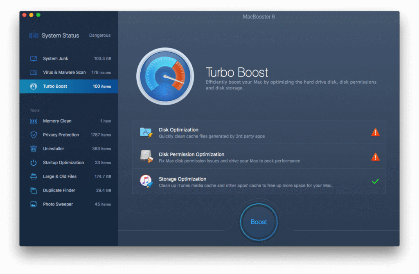Viewport: 419px width, 274px height.
Task: Click the Disk Permission Optimization hard drive icon
Action: tap(146, 157)
